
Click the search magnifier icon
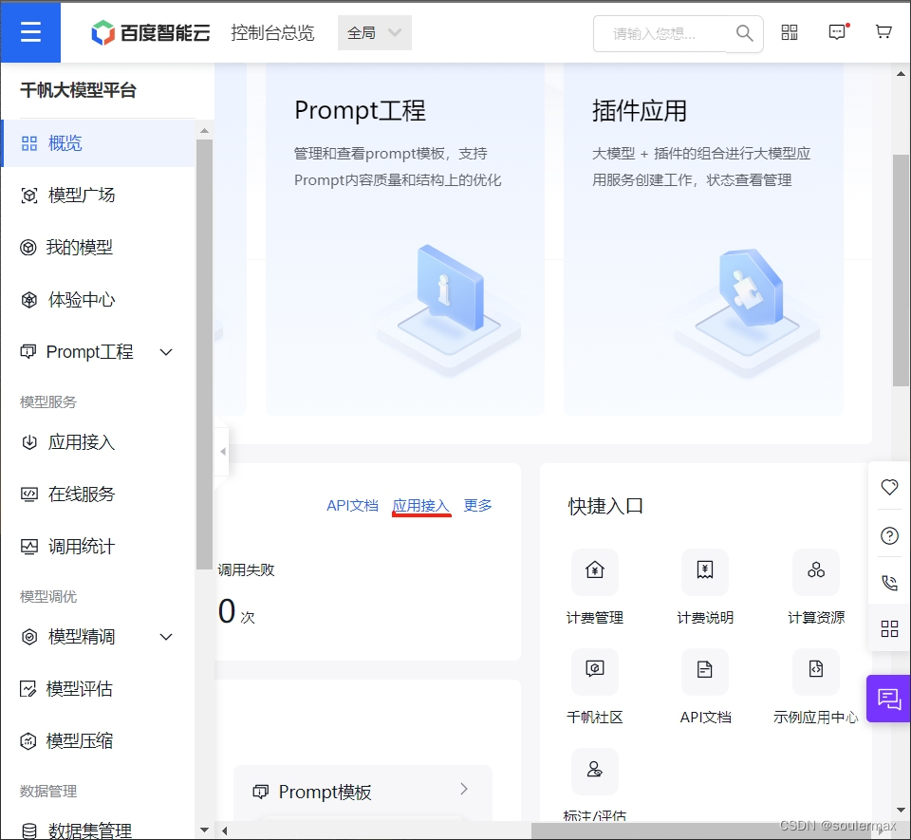point(744,33)
